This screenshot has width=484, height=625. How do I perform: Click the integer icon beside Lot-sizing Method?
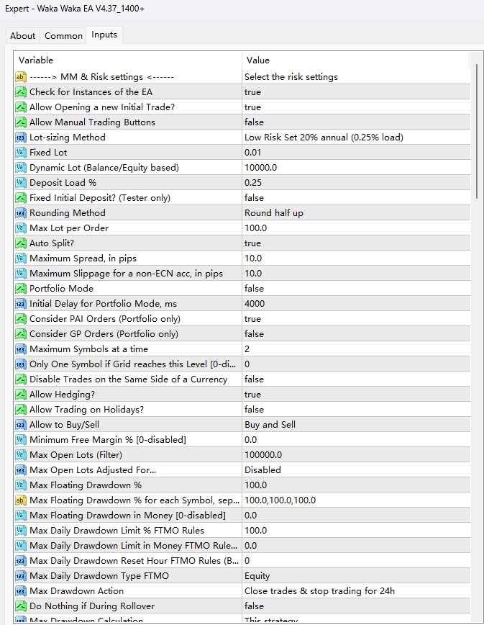coord(21,138)
